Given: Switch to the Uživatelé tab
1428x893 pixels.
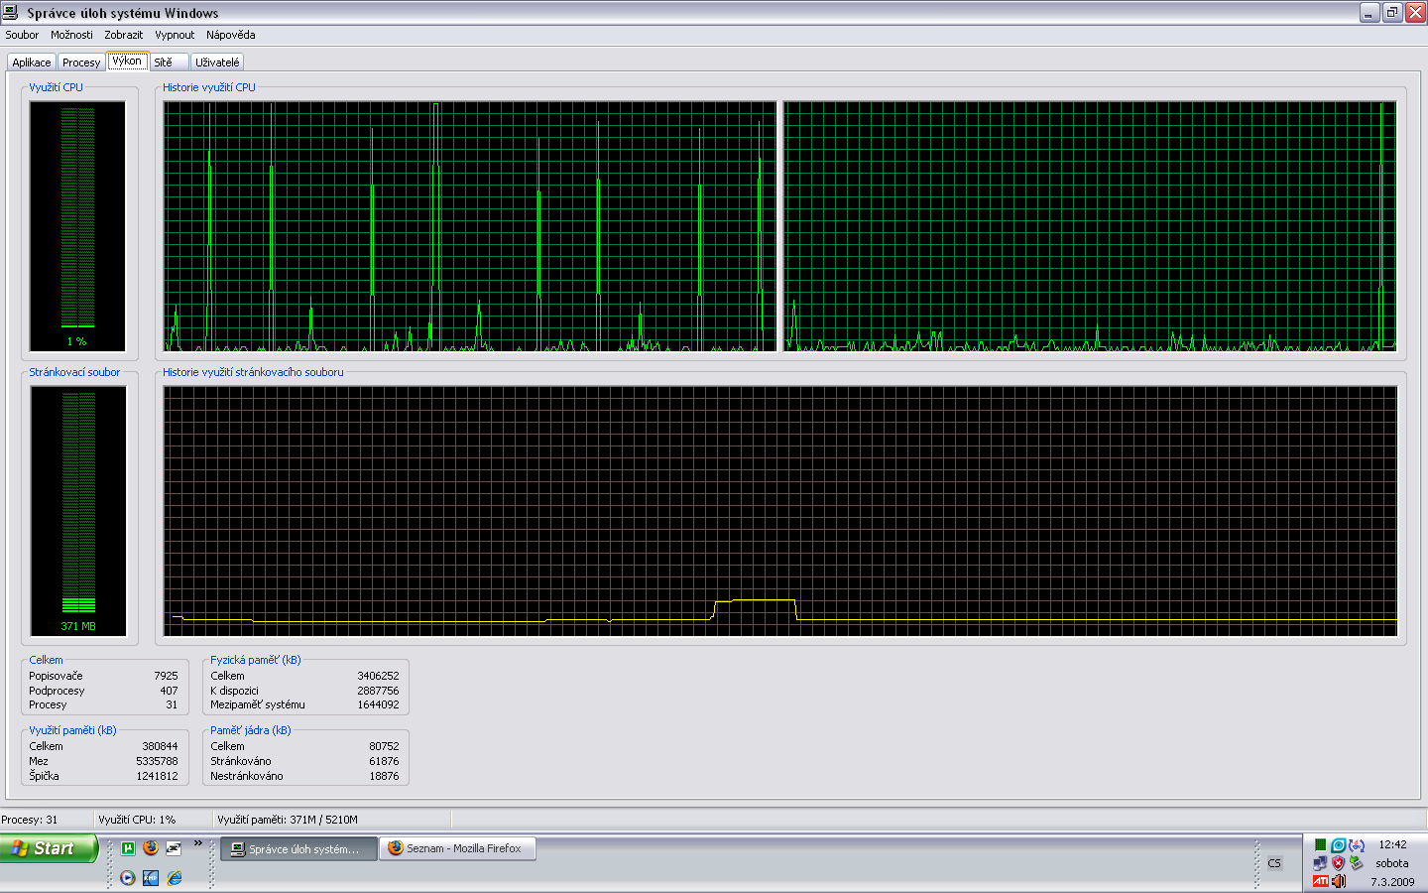Looking at the screenshot, I should point(217,63).
